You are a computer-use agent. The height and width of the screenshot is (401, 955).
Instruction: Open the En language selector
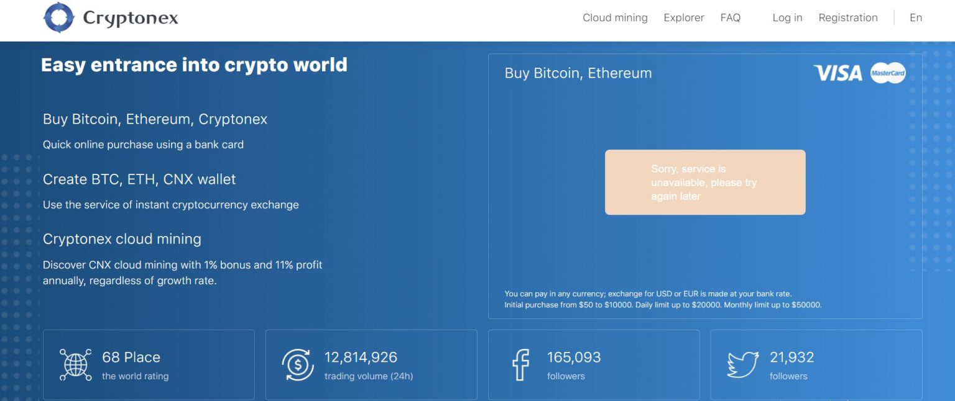coord(916,17)
